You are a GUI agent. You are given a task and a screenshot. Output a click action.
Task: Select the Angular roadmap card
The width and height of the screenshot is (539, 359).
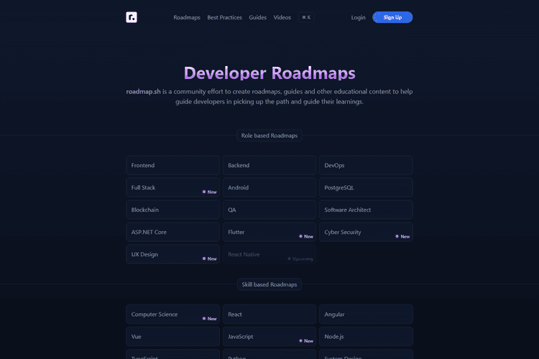366,314
